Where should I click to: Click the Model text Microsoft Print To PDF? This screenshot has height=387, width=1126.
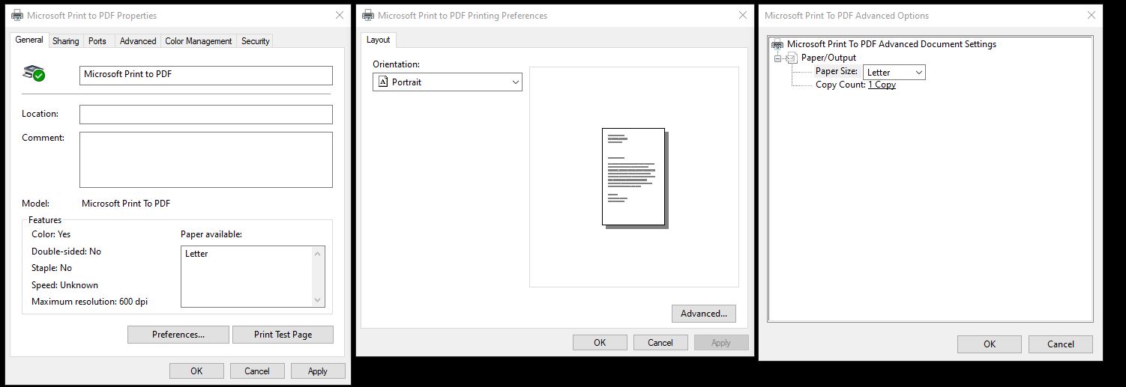pyautogui.click(x=126, y=204)
